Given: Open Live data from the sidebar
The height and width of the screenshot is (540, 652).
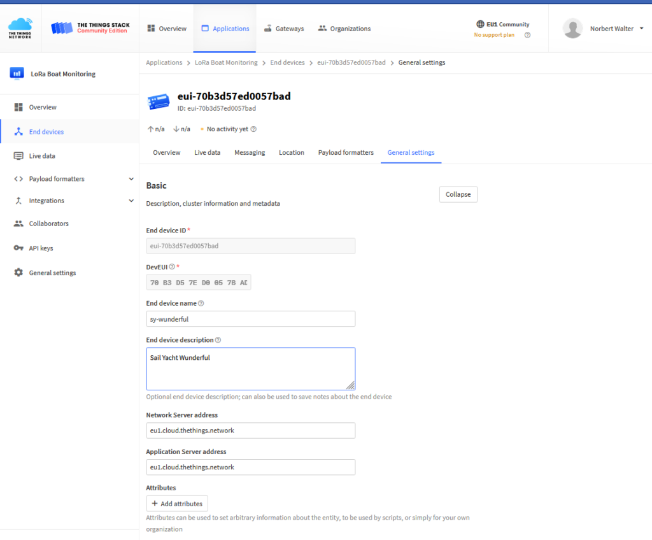Looking at the screenshot, I should (x=43, y=155).
